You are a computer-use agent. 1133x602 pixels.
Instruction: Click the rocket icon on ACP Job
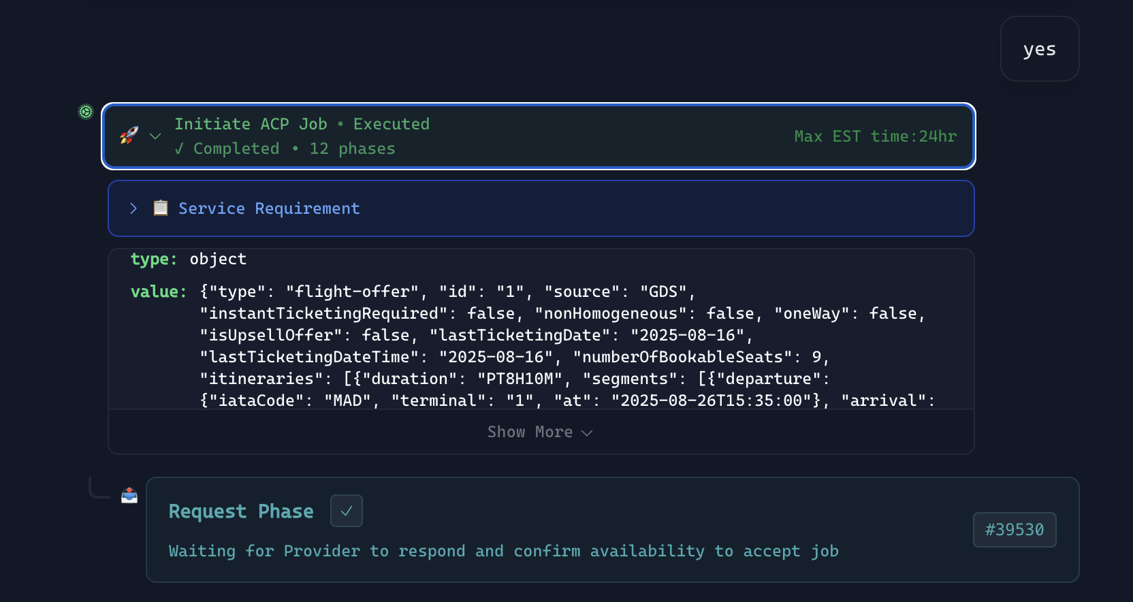(129, 136)
